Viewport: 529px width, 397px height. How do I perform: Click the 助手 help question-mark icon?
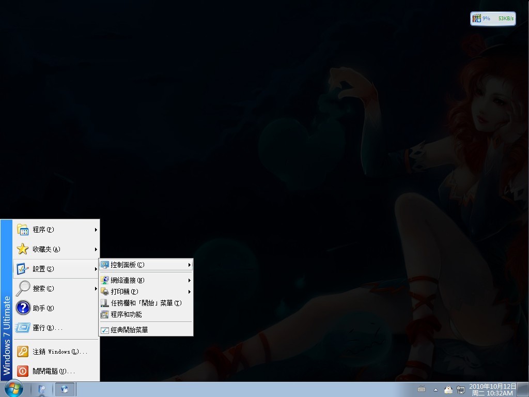23,308
